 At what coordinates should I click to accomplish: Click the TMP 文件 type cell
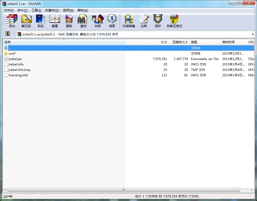click(x=198, y=70)
